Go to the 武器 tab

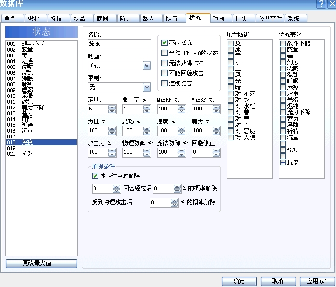point(105,19)
